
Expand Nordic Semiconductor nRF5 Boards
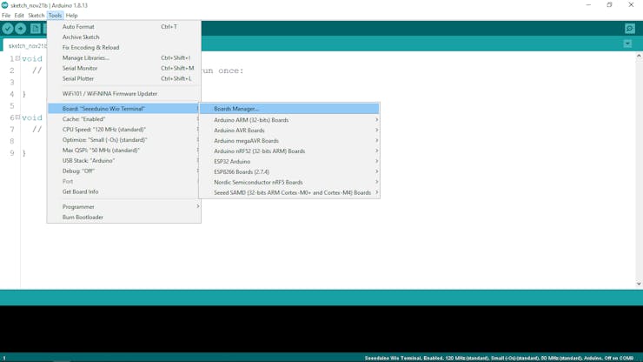tap(289, 182)
